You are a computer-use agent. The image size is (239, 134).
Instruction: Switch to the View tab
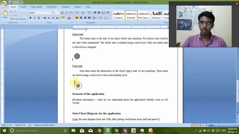click(88, 7)
